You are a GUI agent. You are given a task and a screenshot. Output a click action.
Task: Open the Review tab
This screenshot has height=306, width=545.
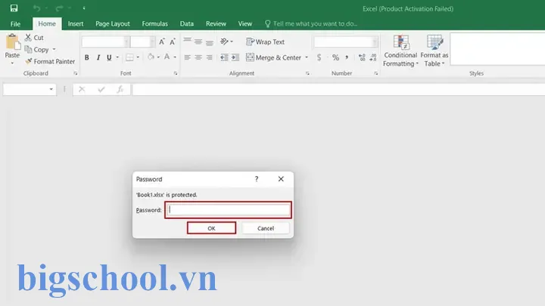216,23
